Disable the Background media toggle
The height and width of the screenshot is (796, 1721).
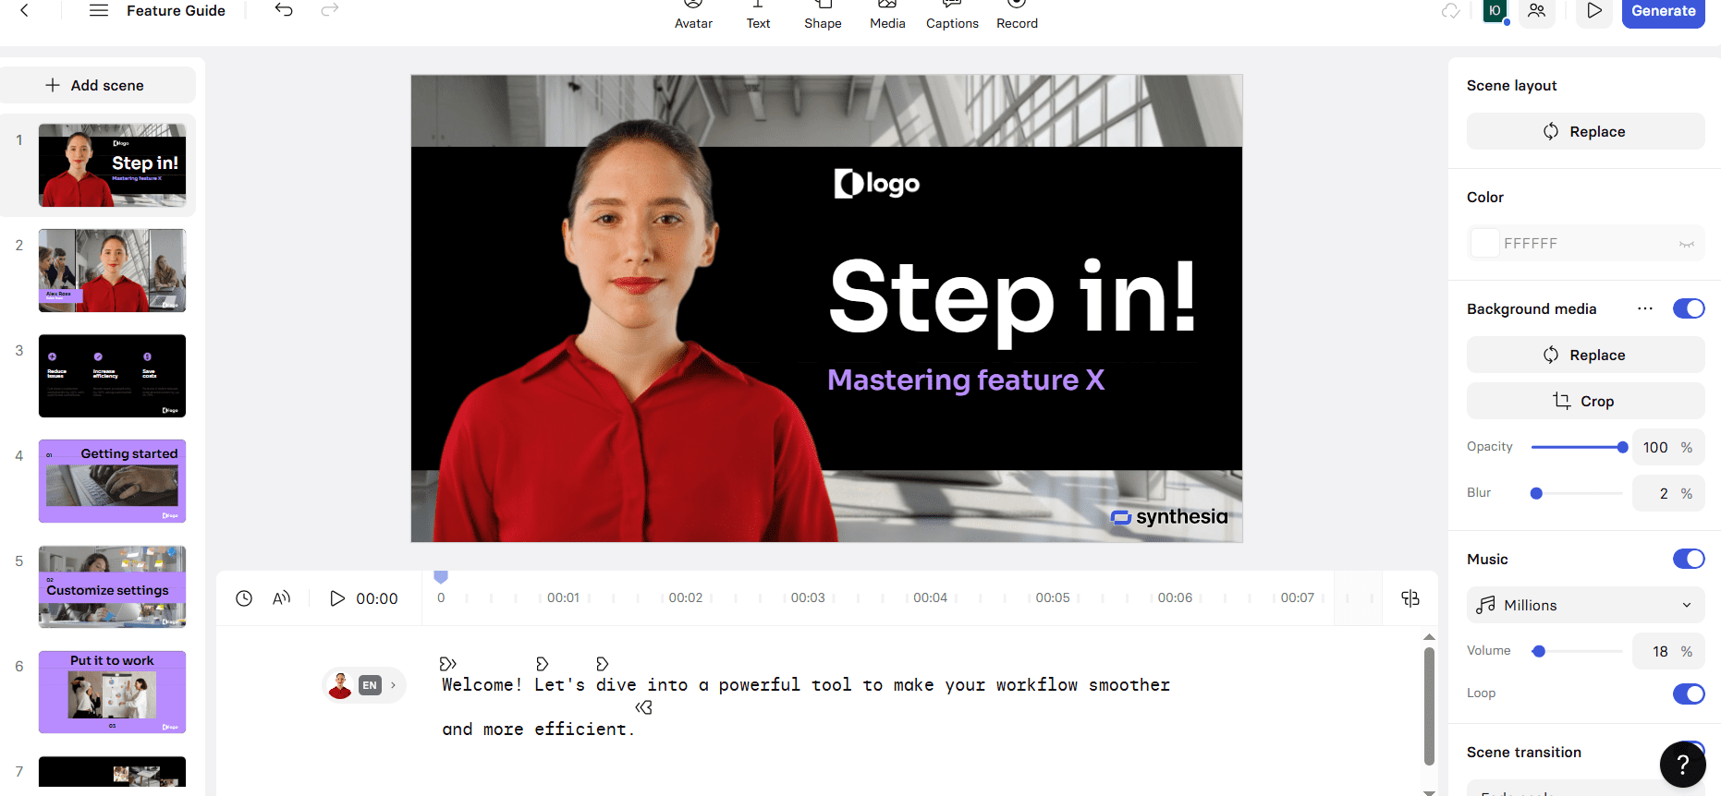(x=1688, y=308)
